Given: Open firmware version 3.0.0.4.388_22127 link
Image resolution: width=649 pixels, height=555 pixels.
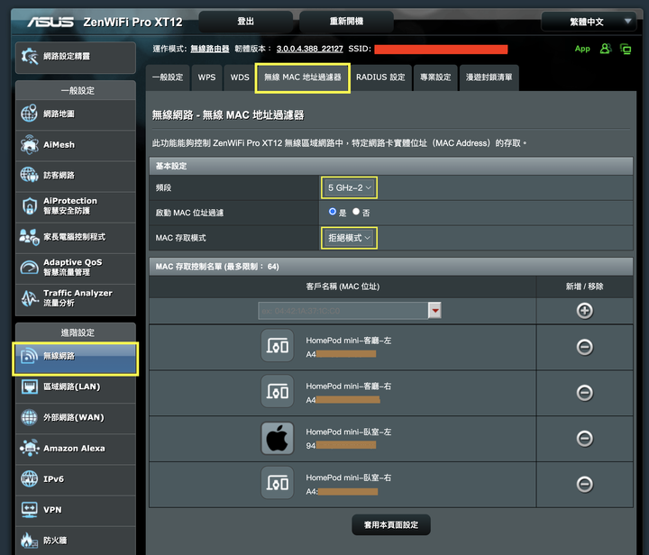Looking at the screenshot, I should pos(309,49).
